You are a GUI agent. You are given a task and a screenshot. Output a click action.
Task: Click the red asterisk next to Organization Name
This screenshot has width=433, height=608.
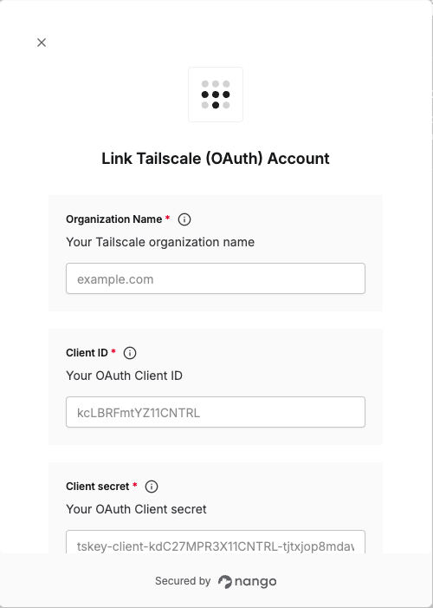pyautogui.click(x=167, y=219)
